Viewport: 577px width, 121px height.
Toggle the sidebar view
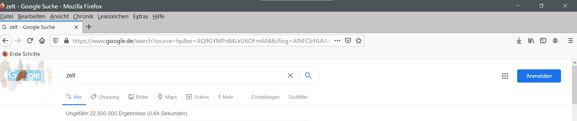click(543, 41)
